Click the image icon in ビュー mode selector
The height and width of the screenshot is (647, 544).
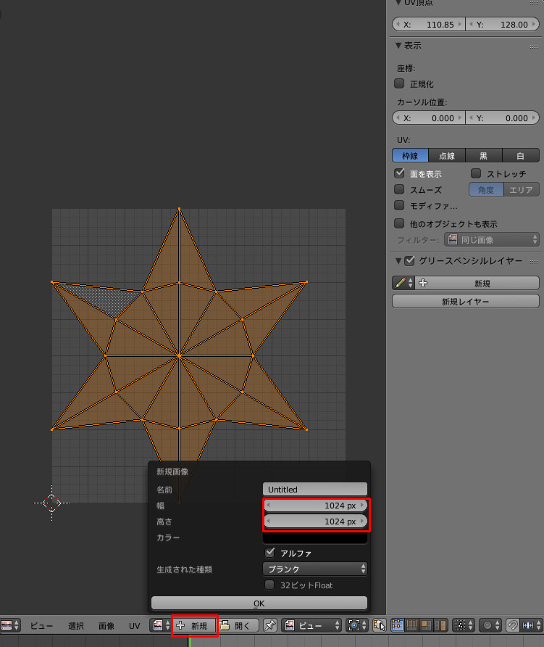click(290, 625)
